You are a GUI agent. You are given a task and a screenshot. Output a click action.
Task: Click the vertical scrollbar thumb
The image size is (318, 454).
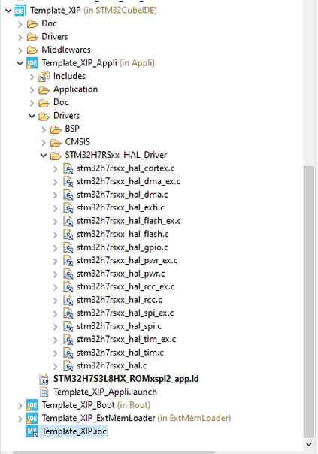tap(309, 301)
